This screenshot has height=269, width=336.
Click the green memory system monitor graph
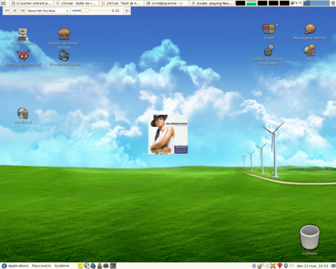tap(252, 3)
